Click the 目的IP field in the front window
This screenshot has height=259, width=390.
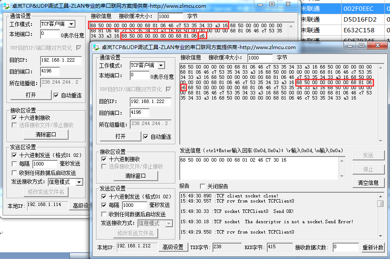pos(150,102)
